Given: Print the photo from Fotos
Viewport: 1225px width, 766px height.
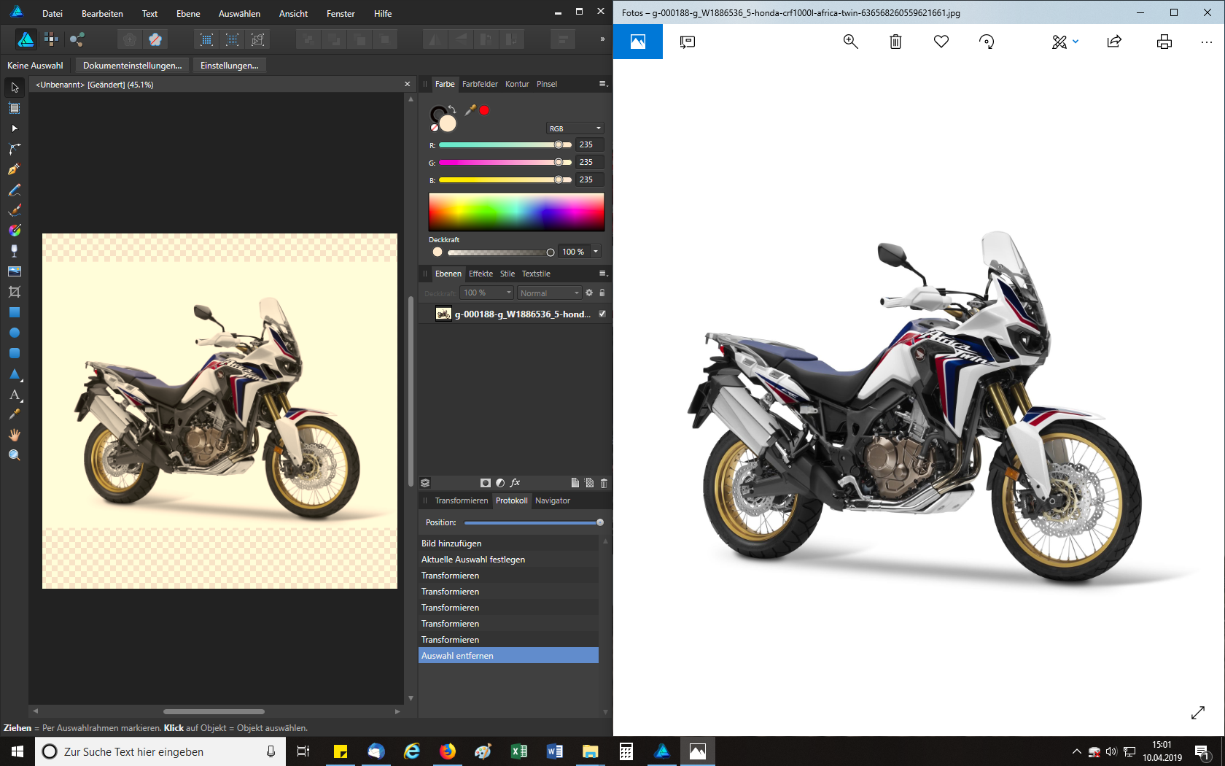Looking at the screenshot, I should (x=1164, y=42).
